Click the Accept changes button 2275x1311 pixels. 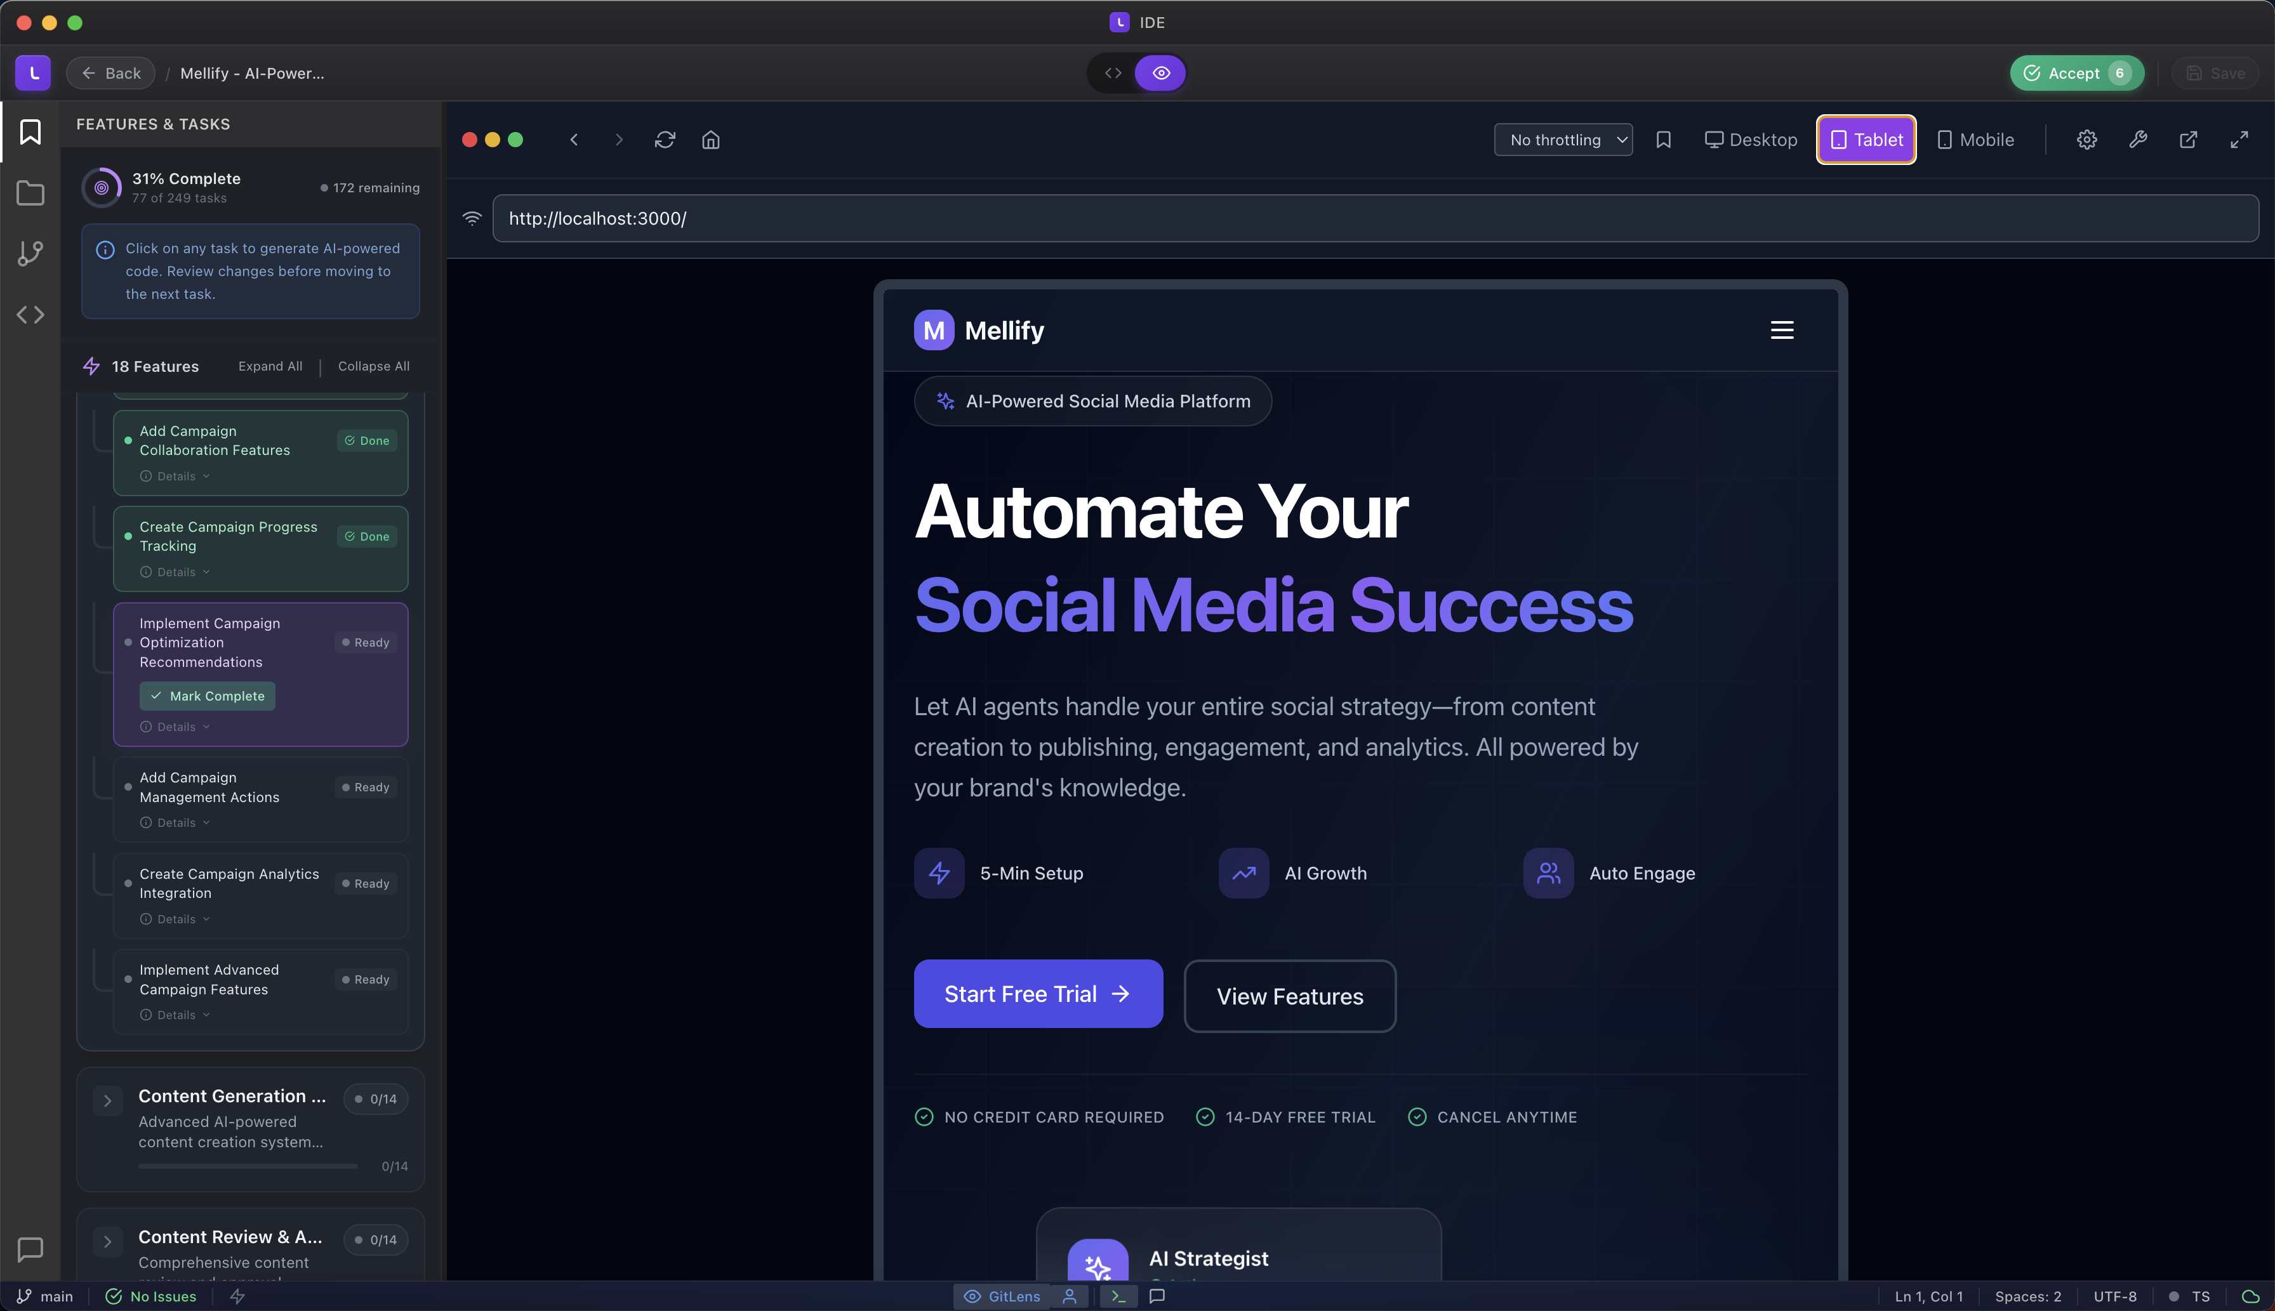2076,73
